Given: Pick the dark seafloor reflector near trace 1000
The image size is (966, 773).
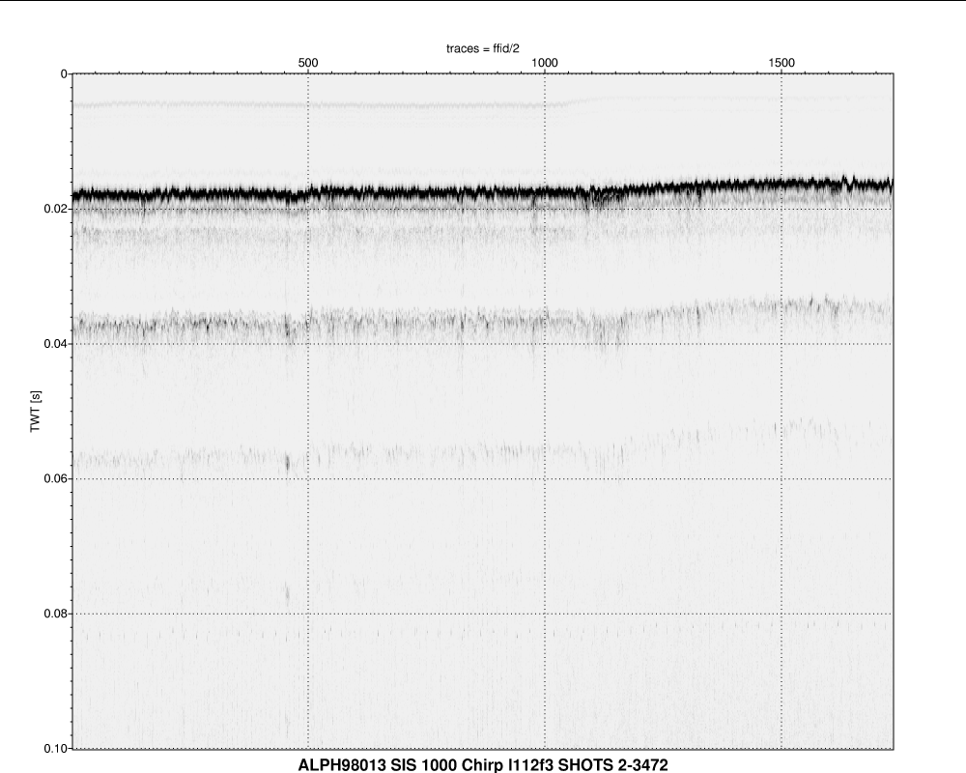Looking at the screenshot, I should [545, 193].
